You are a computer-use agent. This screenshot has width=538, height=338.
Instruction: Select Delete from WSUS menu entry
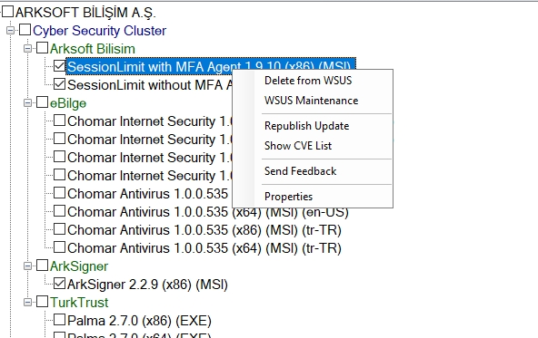[x=308, y=81]
